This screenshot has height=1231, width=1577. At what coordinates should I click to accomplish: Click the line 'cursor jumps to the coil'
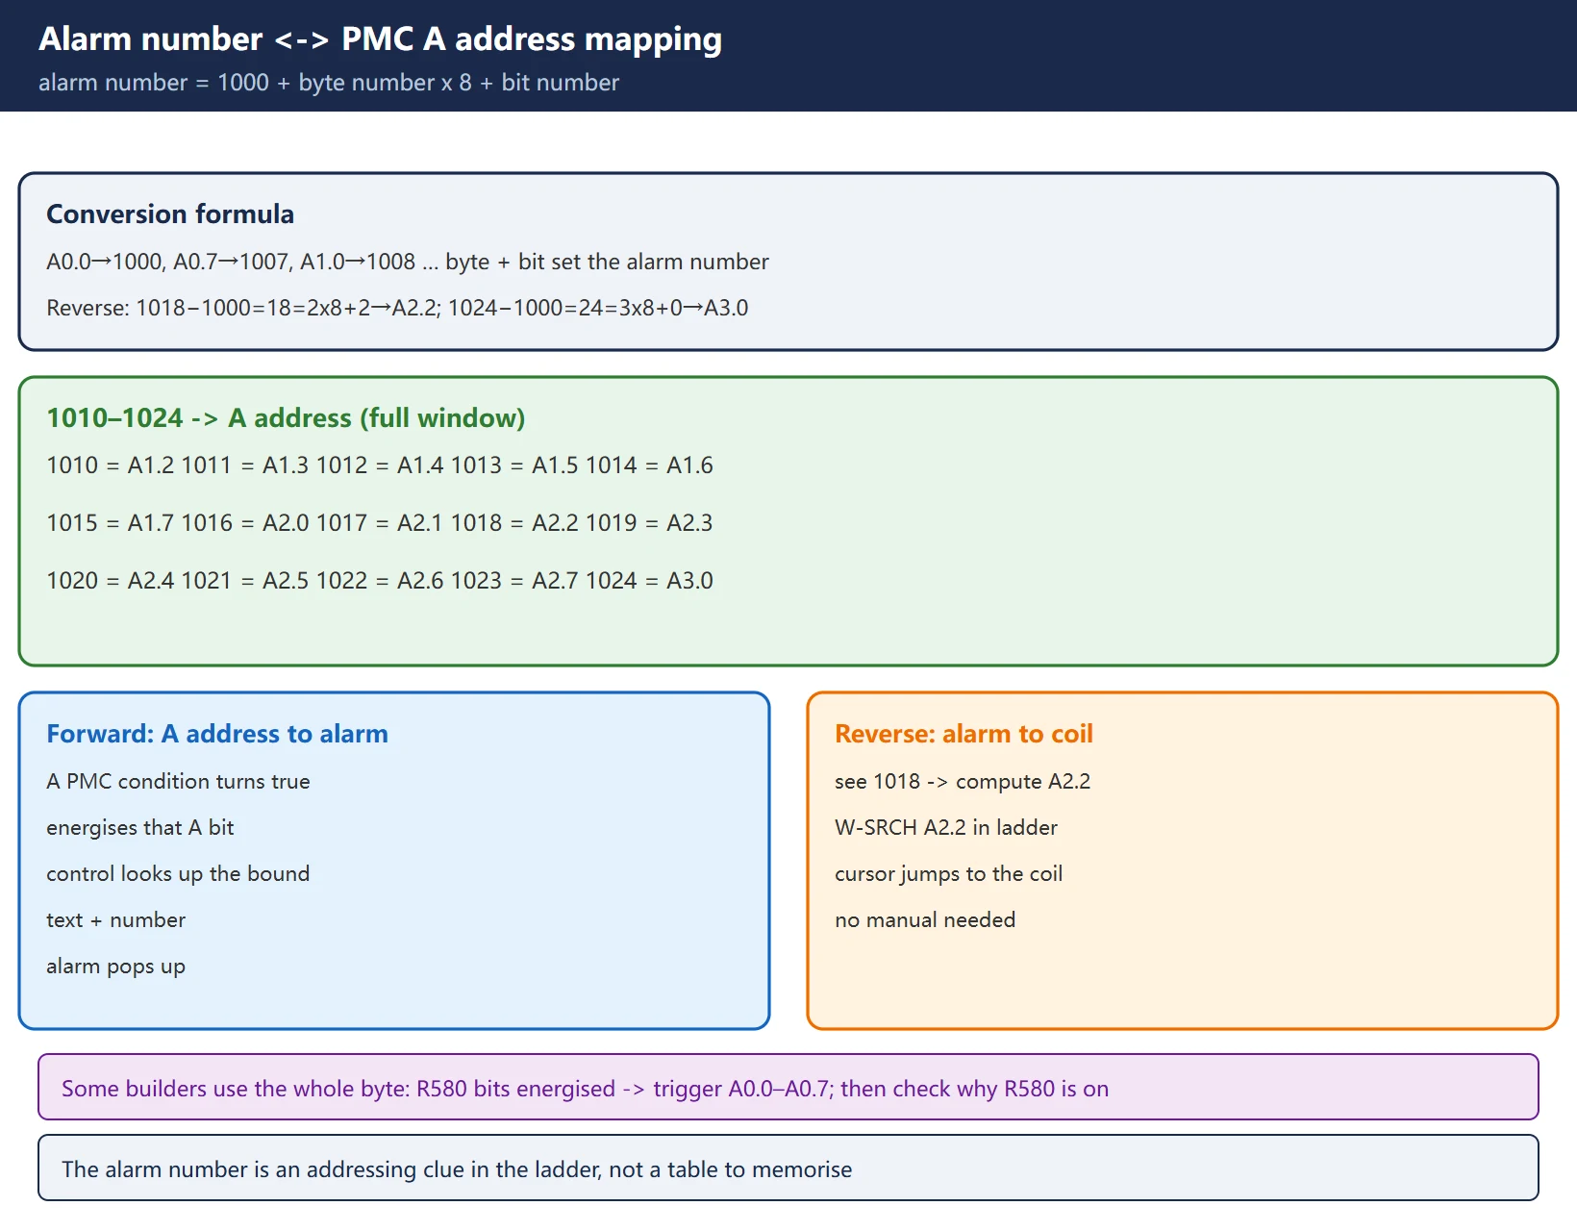coord(948,873)
